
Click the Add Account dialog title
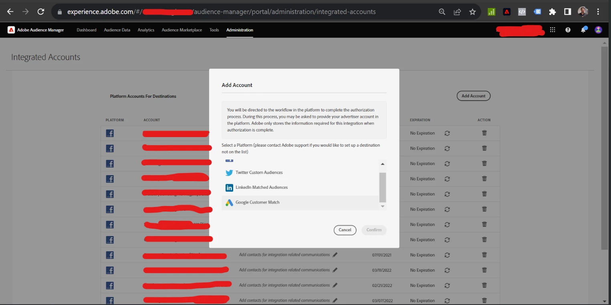(237, 85)
